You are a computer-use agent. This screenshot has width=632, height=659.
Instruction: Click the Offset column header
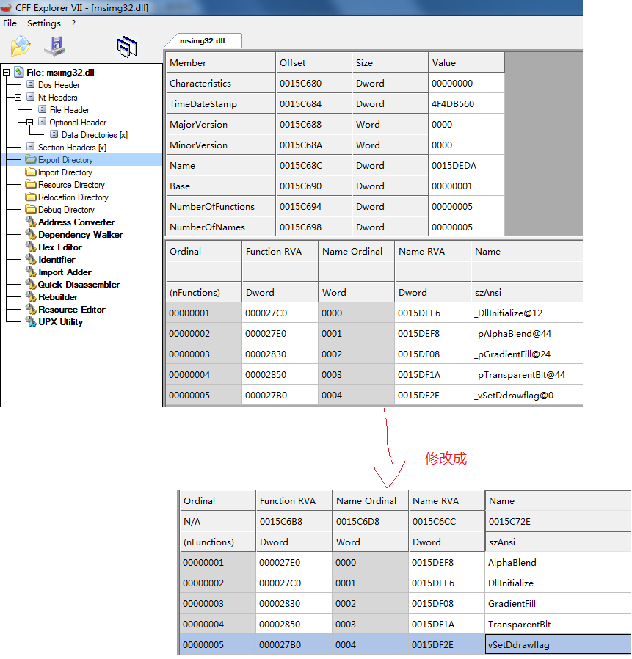[313, 62]
